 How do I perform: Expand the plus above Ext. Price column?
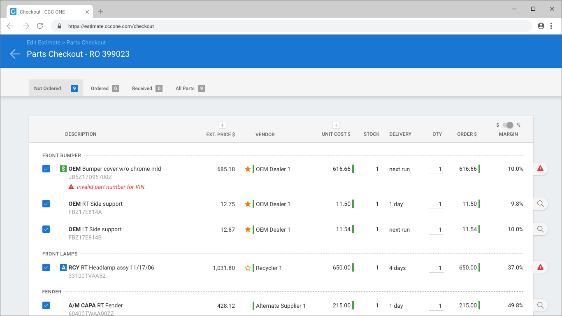click(x=222, y=125)
